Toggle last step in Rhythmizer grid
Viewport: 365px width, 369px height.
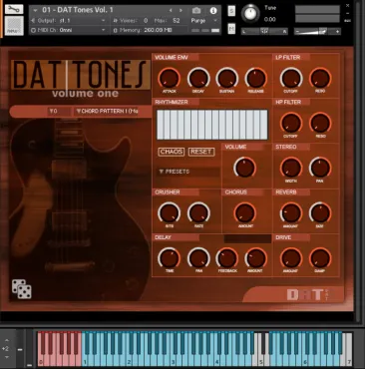264,125
